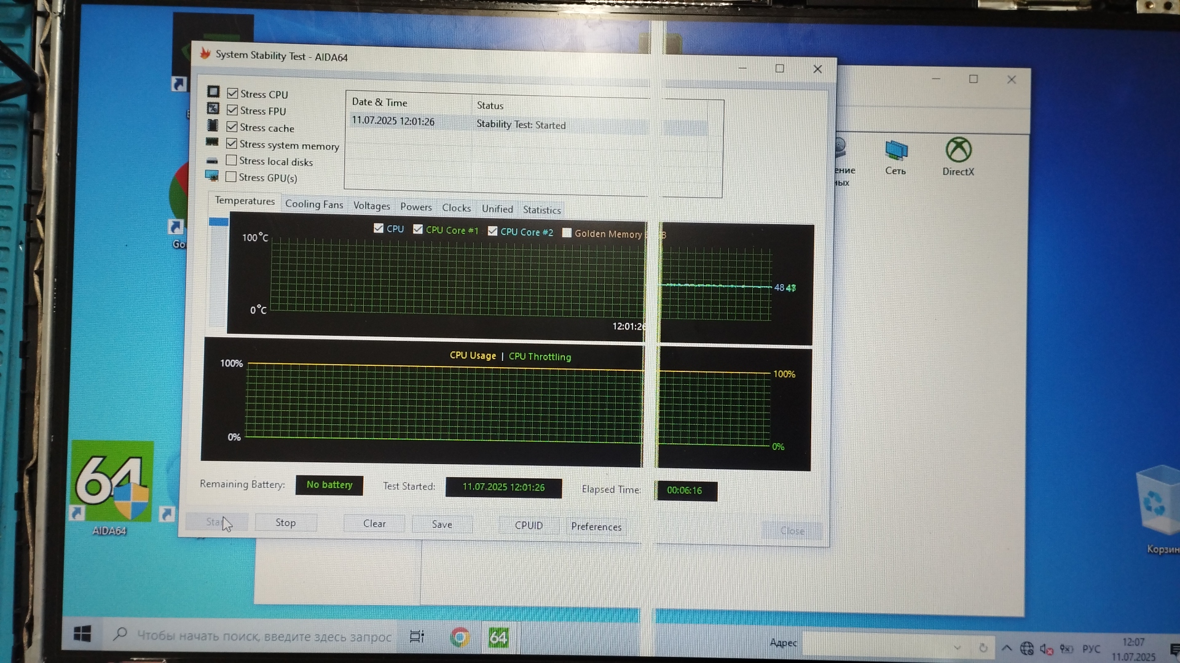Image resolution: width=1180 pixels, height=663 pixels.
Task: Open the Сеть network icon
Action: 895,151
